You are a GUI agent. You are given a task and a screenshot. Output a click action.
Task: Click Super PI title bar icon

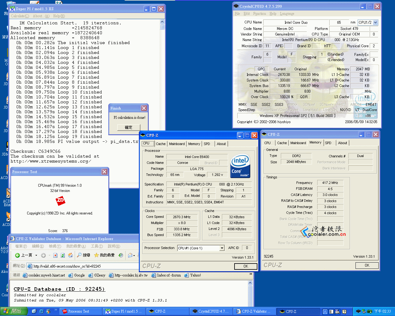pos(12,9)
